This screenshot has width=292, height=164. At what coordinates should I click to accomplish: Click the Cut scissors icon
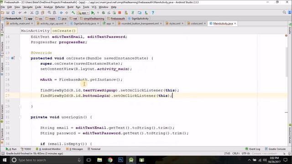[x=32, y=13]
